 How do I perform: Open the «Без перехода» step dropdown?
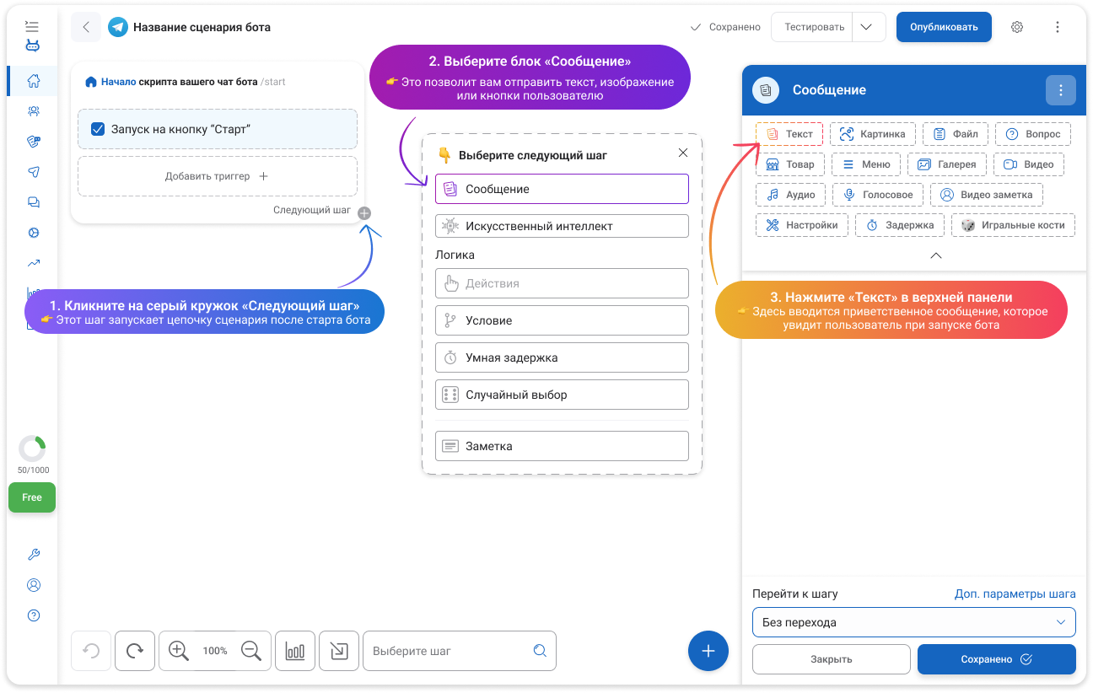point(914,622)
